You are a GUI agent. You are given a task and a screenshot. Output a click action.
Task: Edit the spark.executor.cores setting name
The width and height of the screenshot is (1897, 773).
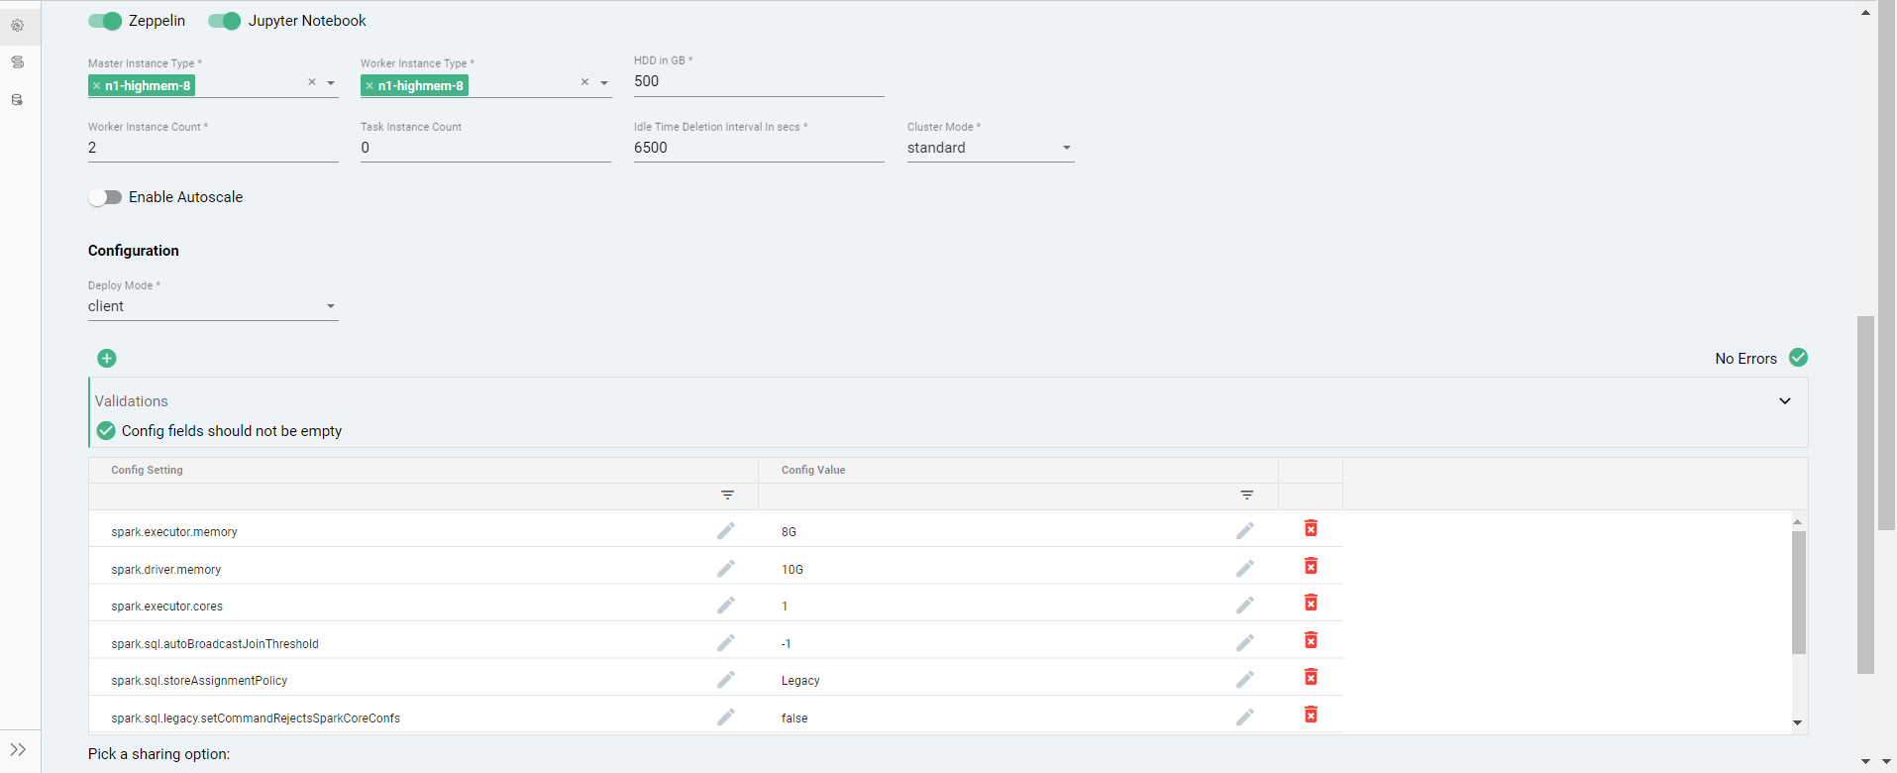pyautogui.click(x=726, y=605)
